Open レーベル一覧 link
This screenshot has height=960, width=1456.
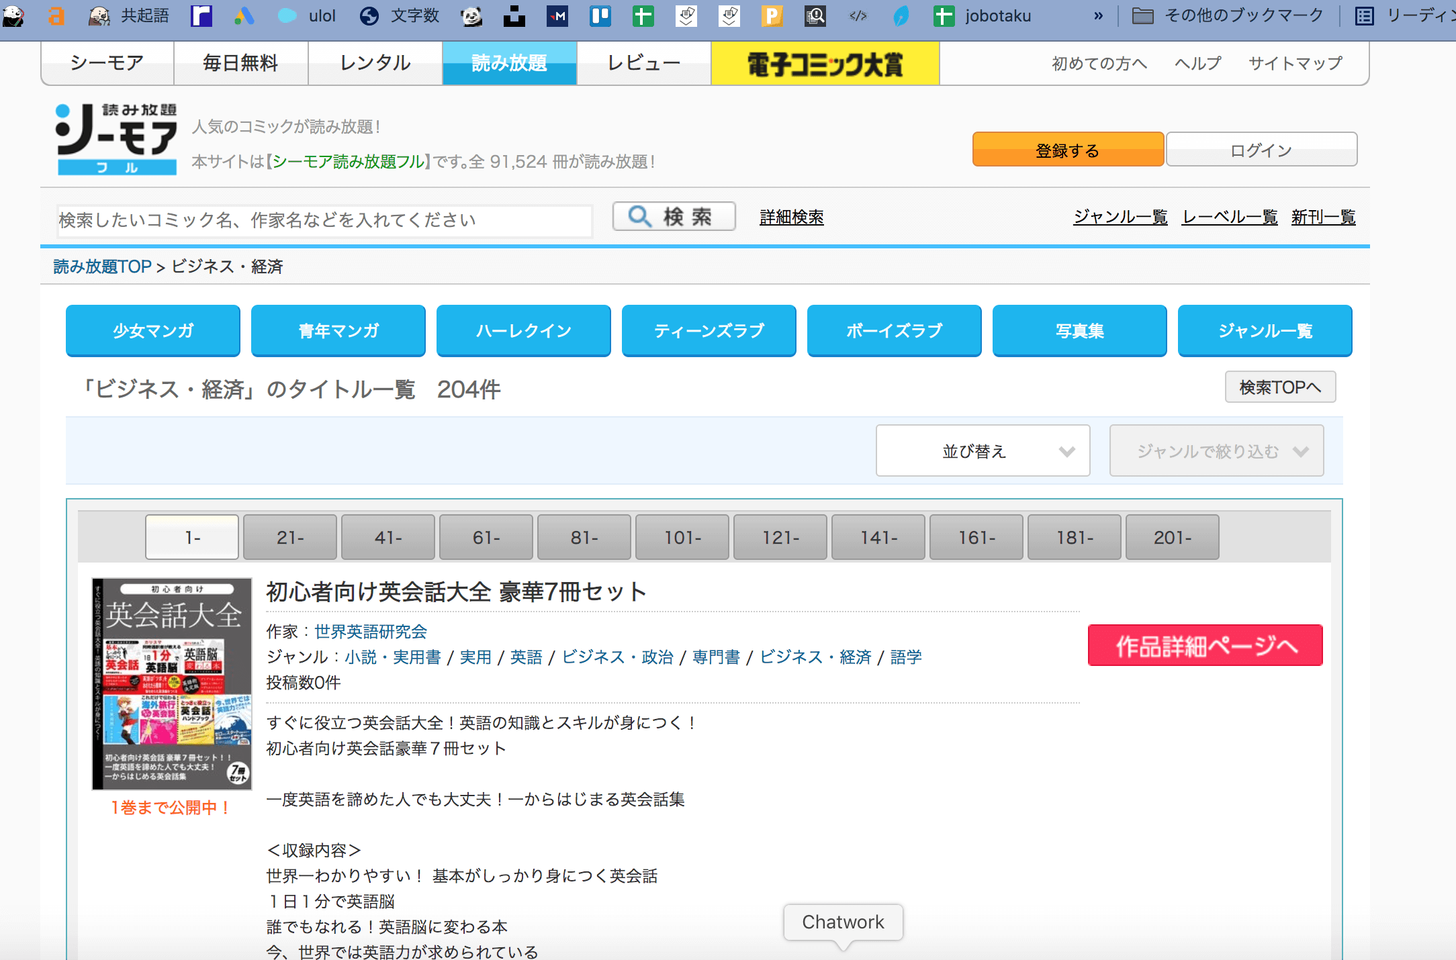[1230, 217]
